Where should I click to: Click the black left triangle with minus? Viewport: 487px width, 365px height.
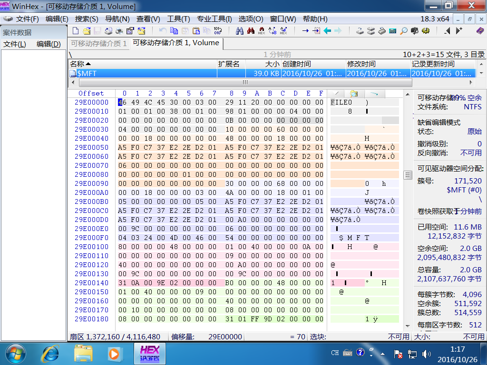pos(447,30)
